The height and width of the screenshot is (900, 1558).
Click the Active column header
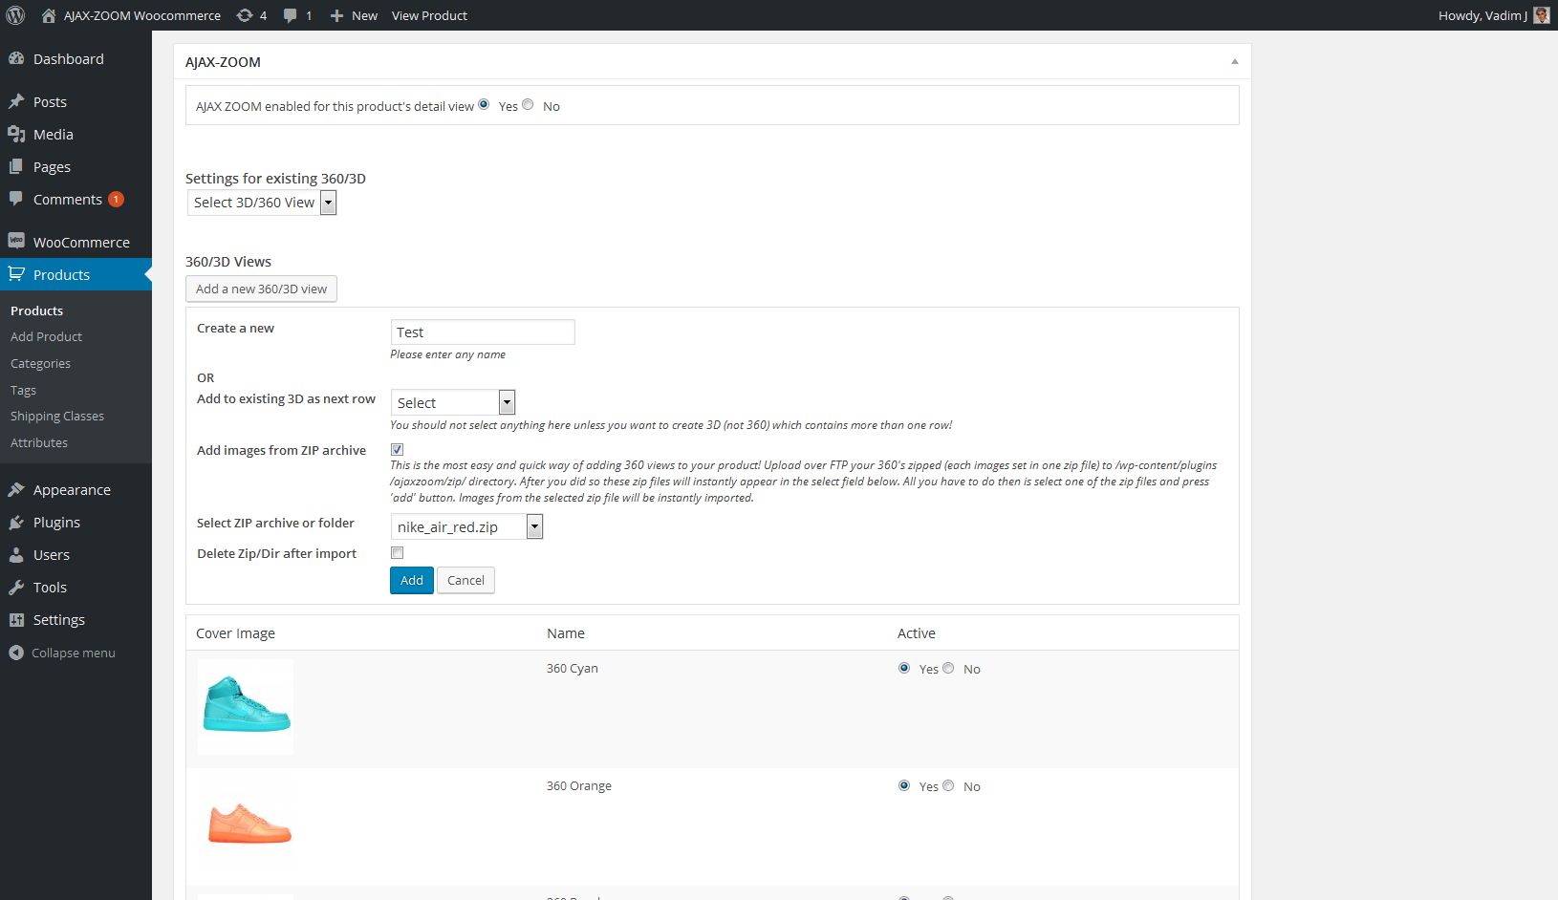917,632
